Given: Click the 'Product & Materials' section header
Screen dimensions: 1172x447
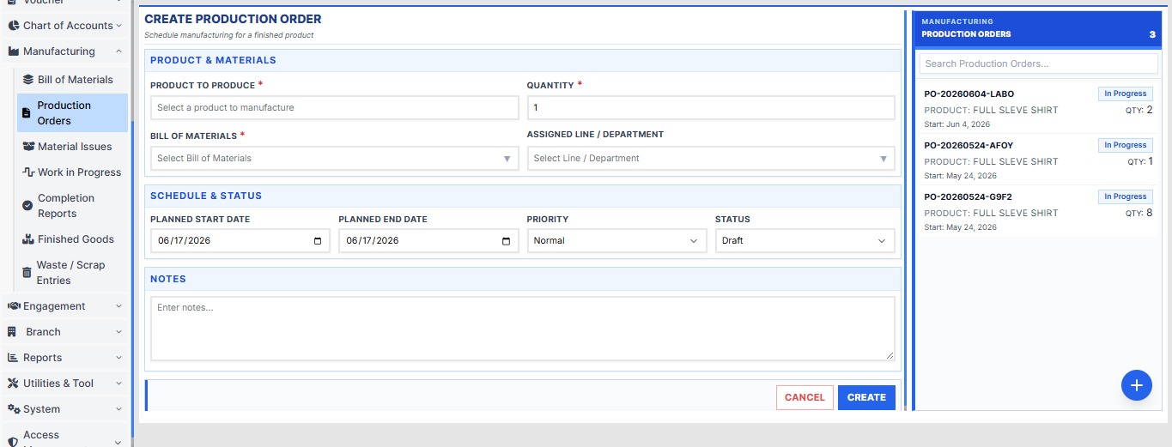Looking at the screenshot, I should 522,60.
